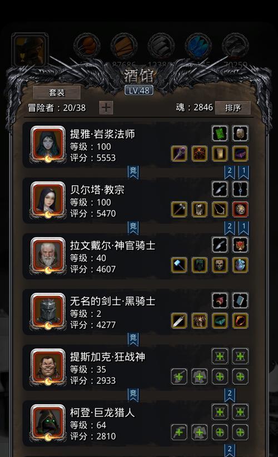Open the 套装 set menu

tap(57, 93)
